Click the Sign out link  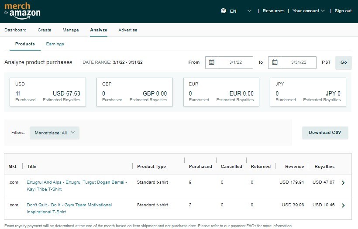(343, 11)
